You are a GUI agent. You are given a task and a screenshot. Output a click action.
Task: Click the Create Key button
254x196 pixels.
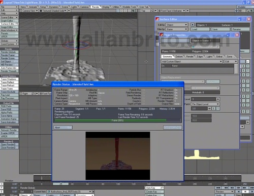click(x=154, y=191)
